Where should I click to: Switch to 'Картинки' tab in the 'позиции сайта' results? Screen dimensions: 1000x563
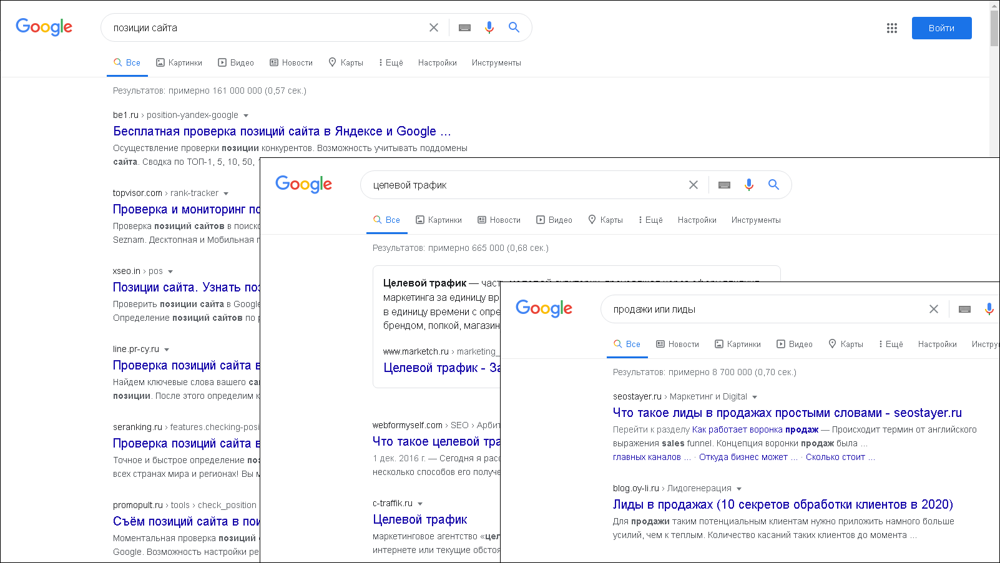click(179, 63)
